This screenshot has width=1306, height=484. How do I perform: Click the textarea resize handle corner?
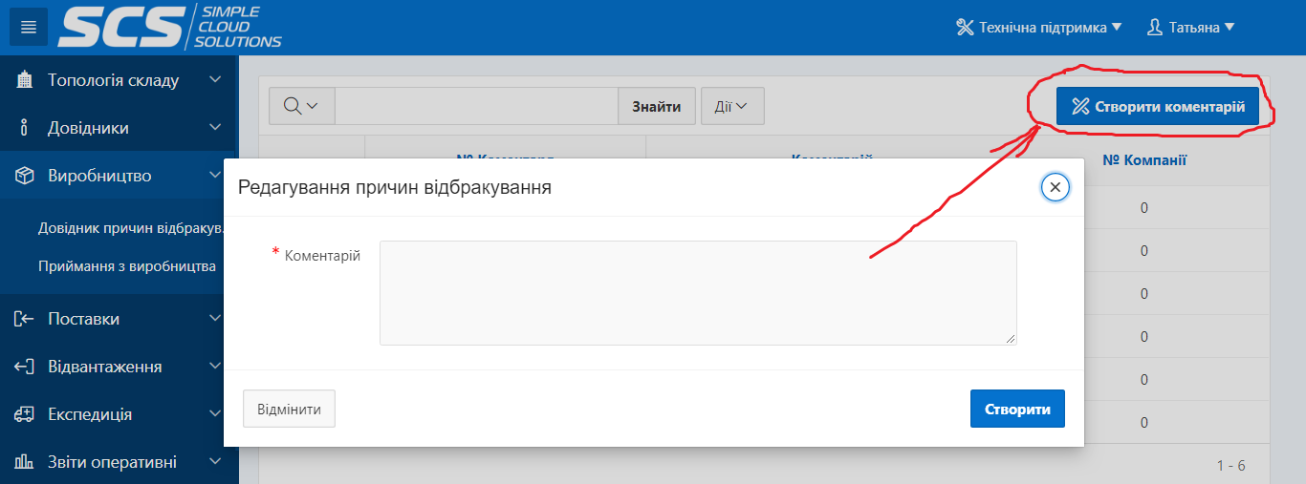tap(1010, 338)
